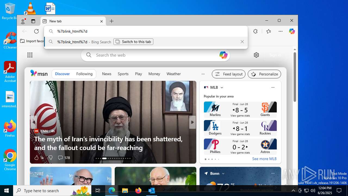Select the CCleaner desktop shortcut
This screenshot has width=348, height=196.
(10, 40)
